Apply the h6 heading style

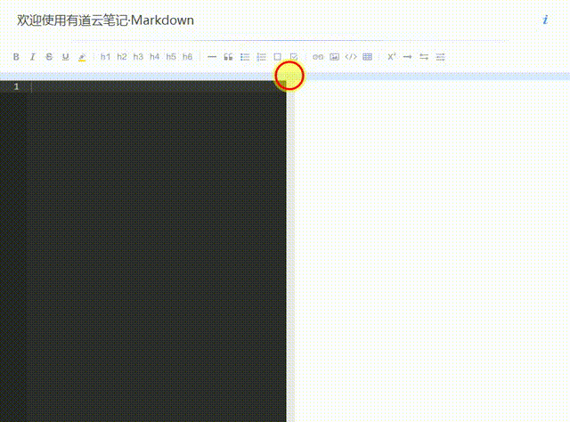(x=187, y=57)
